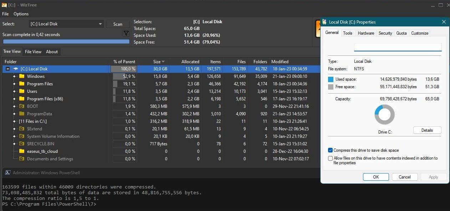Click the Documents and Settings folder icon
Viewport: 450px width, 211px height.
22,159
